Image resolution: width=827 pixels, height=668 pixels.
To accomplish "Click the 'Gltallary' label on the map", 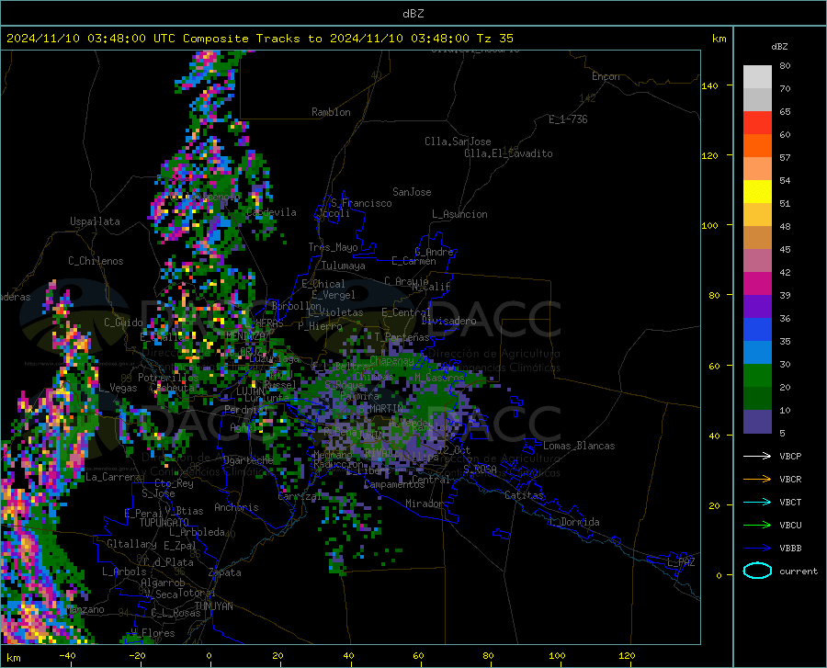I will coord(131,544).
